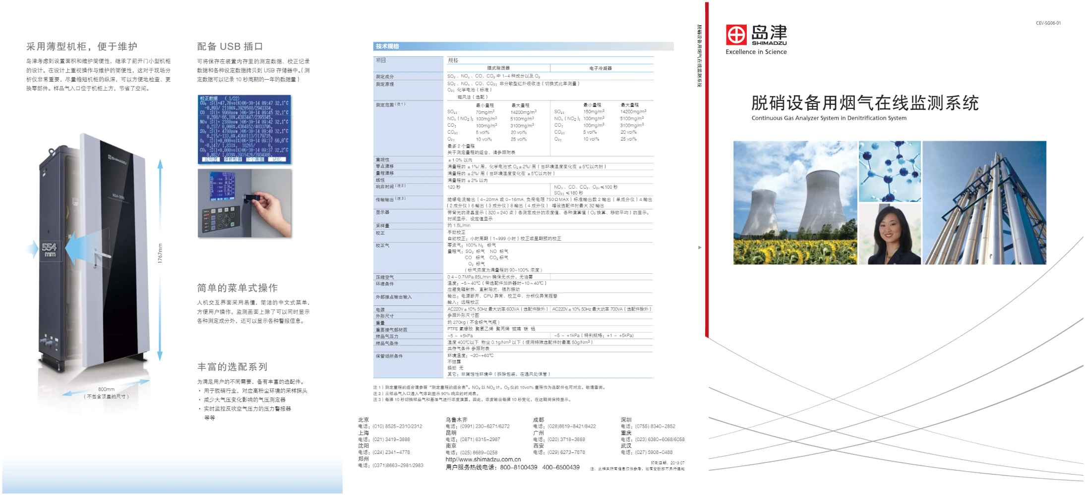The width and height of the screenshot is (1085, 495).
Task: Click the 800mm width dimension arrow
Action: [x=106, y=388]
